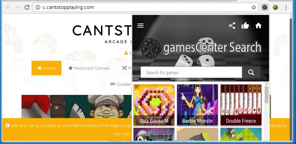Click the dice extension icon in toolbar
This screenshot has height=144, width=296.
click(265, 7)
